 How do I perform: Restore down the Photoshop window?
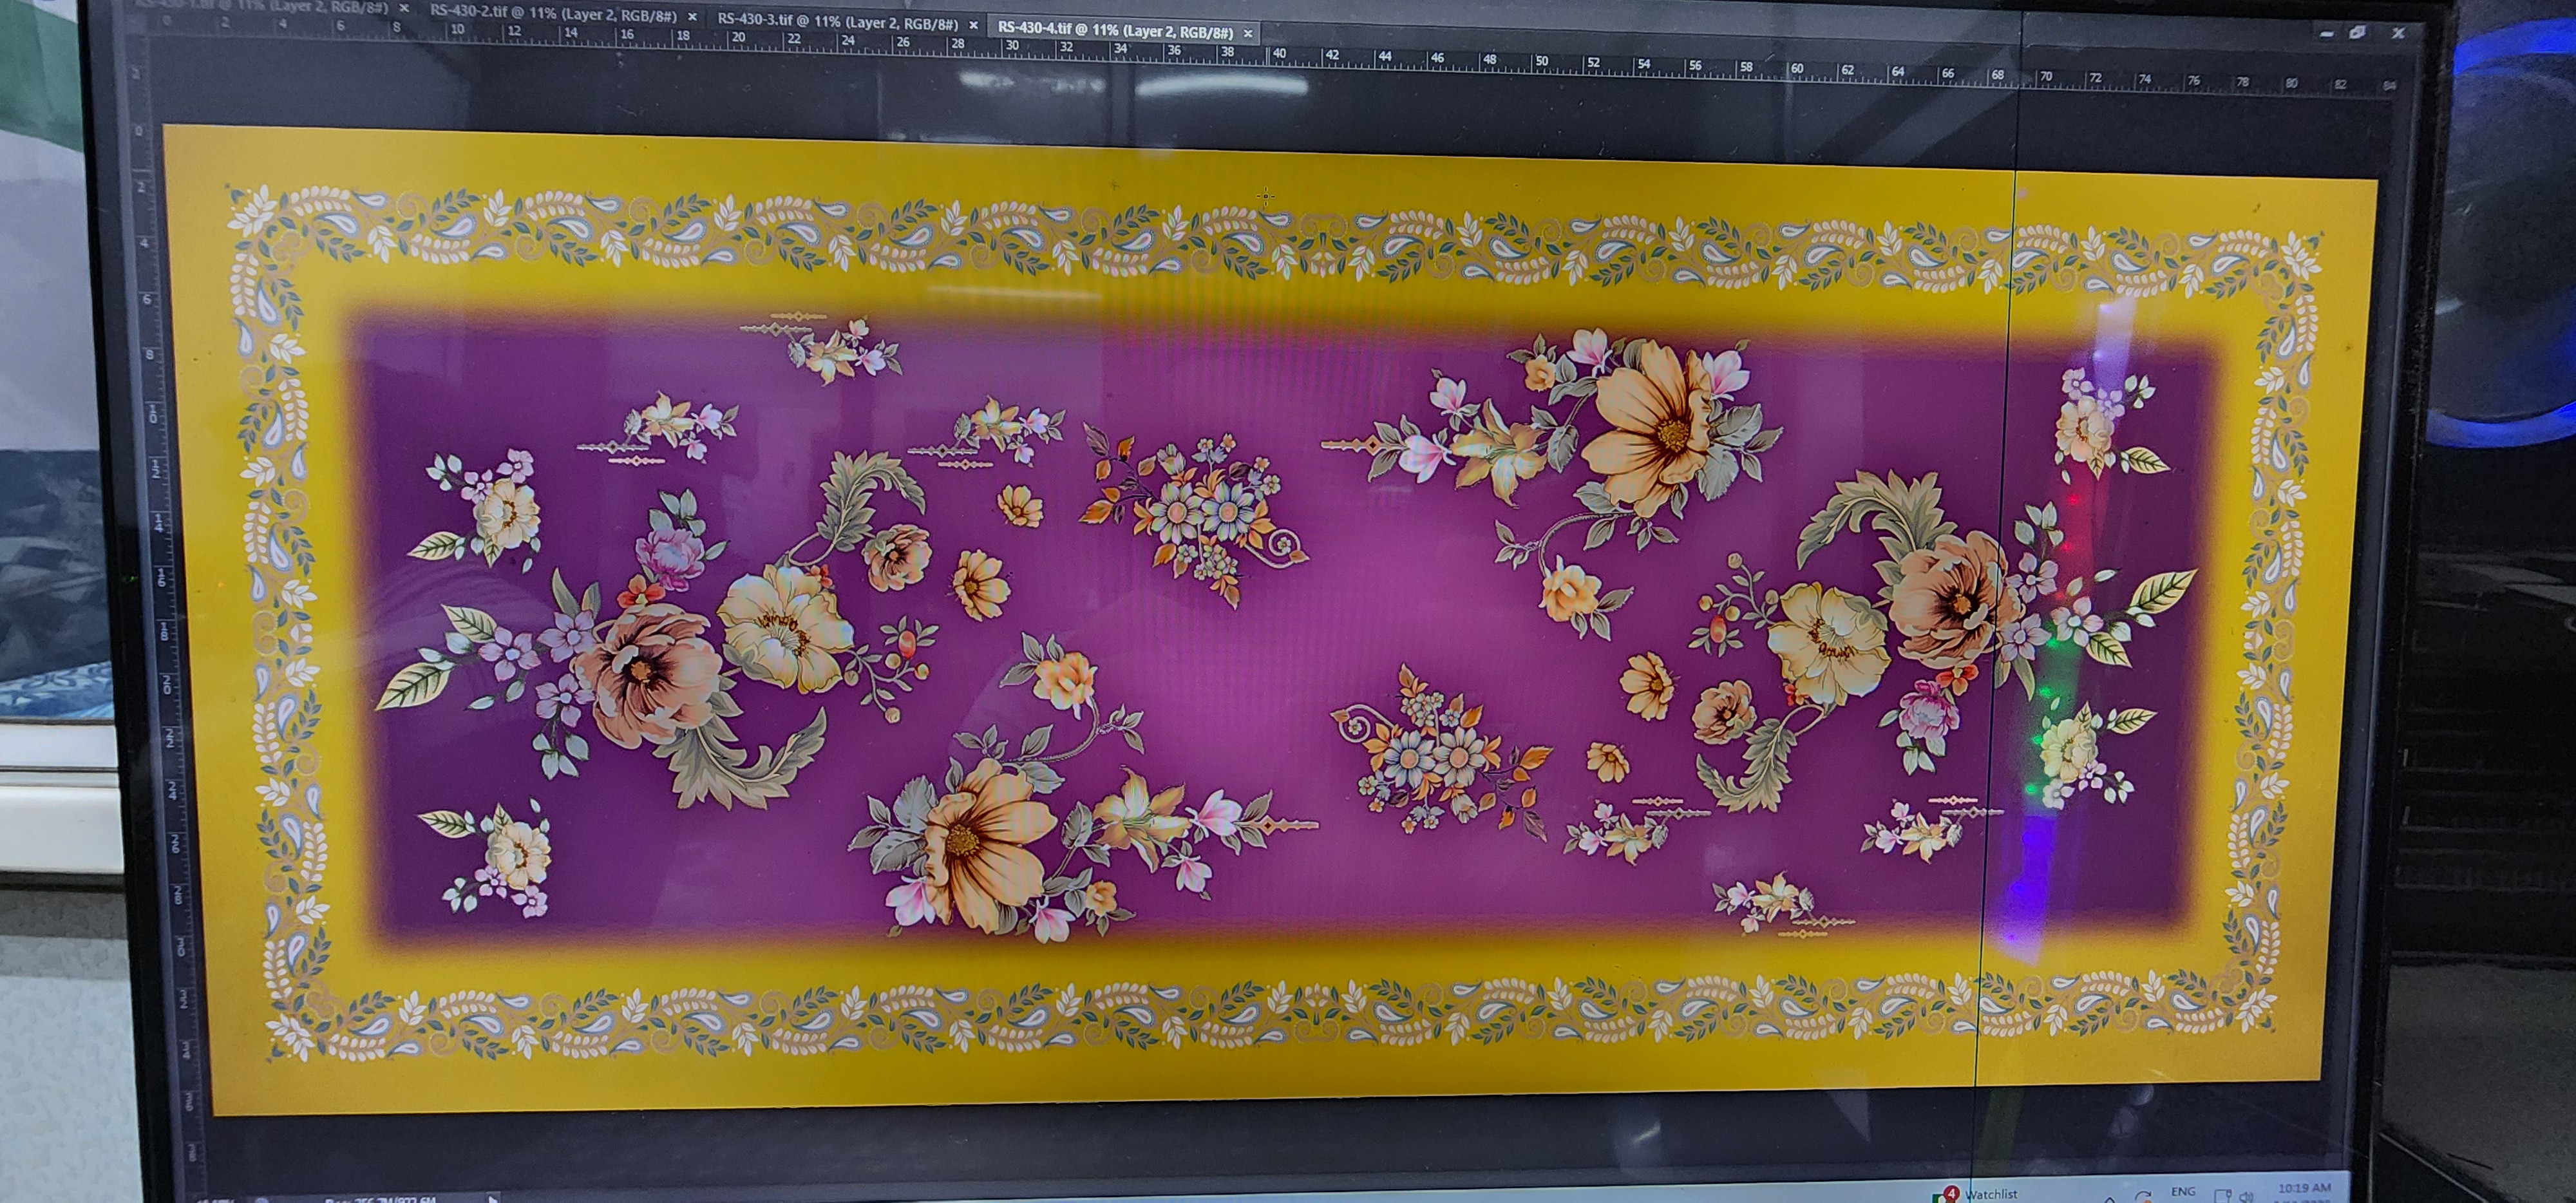2357,33
